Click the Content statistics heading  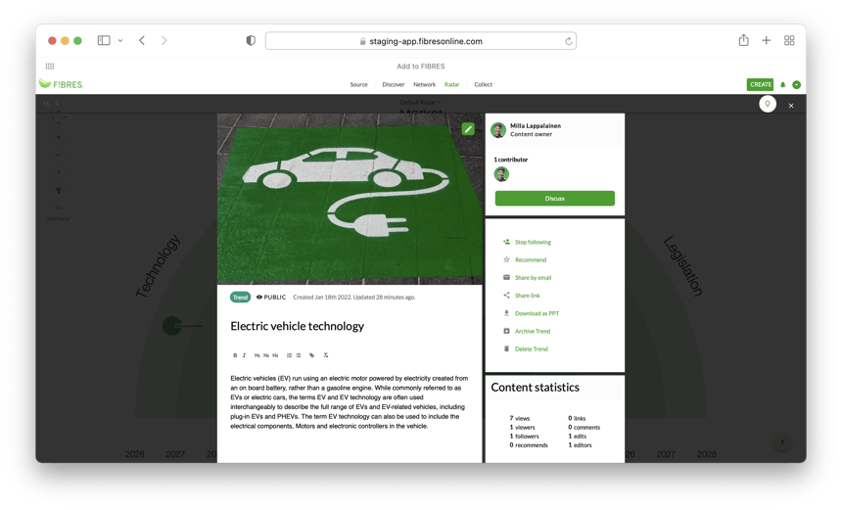point(535,387)
